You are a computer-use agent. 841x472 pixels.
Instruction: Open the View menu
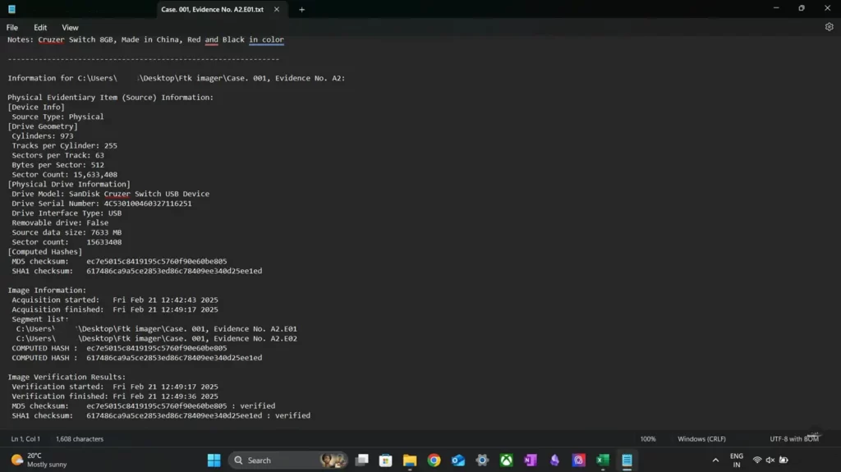tap(70, 28)
